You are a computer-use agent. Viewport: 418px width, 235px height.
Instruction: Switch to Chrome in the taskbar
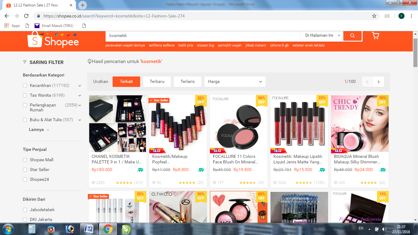click(x=107, y=229)
